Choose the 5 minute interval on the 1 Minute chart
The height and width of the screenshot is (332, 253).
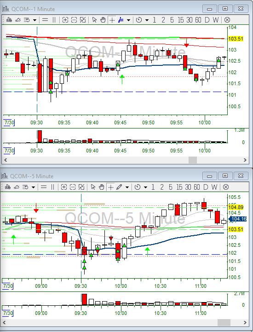tap(172, 20)
